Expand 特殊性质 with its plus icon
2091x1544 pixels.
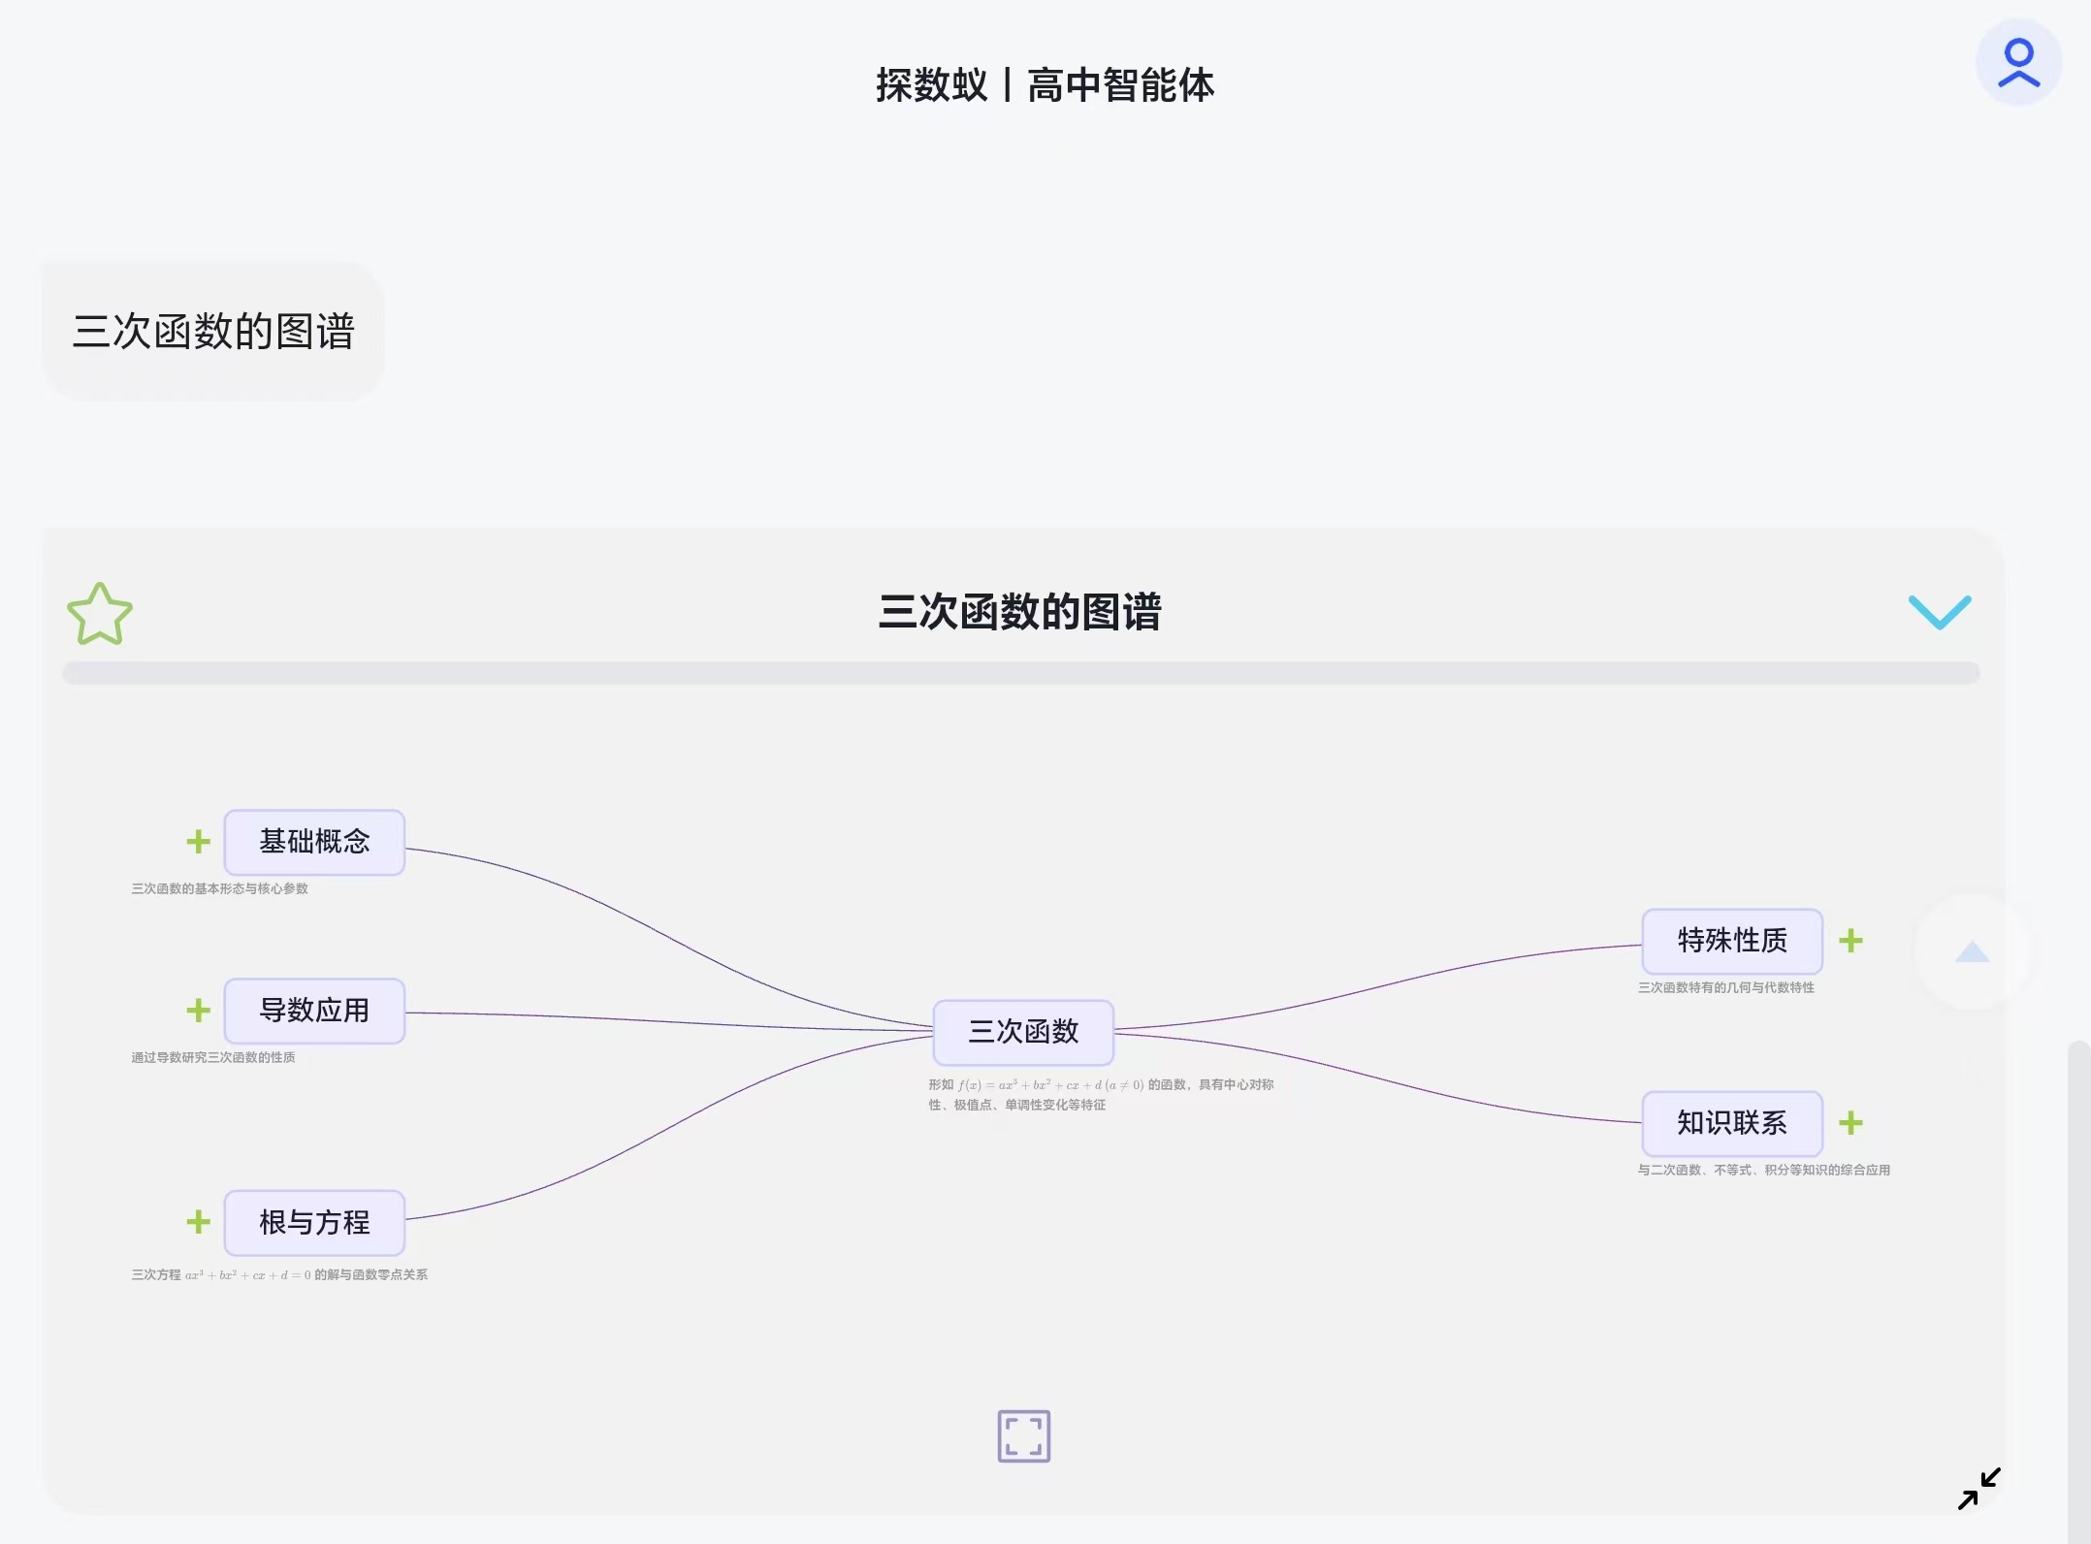pyautogui.click(x=1850, y=941)
